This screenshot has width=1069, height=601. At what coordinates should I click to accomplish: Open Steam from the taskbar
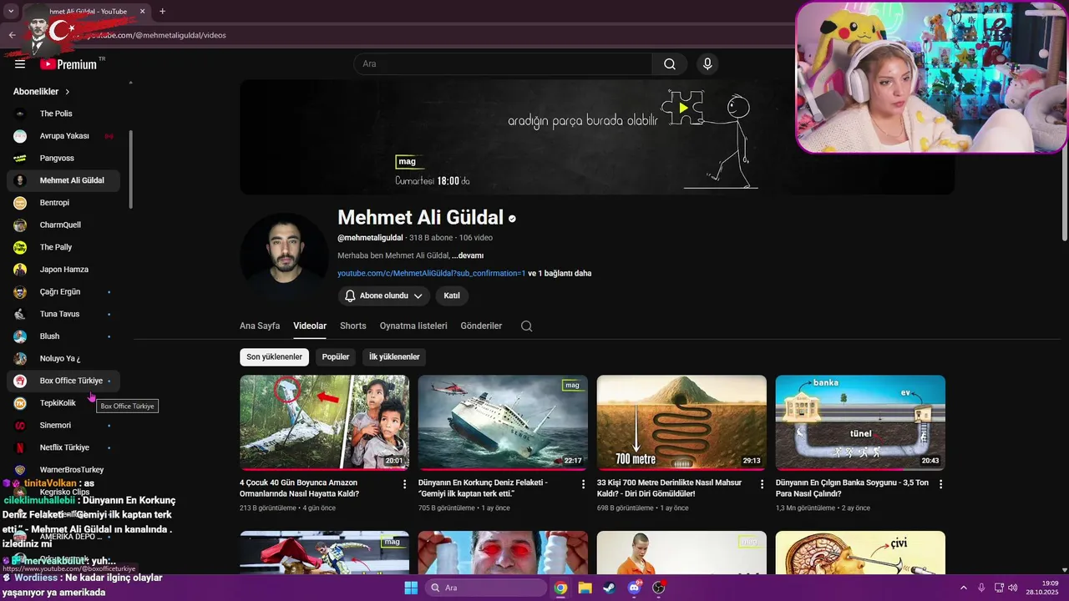609,588
